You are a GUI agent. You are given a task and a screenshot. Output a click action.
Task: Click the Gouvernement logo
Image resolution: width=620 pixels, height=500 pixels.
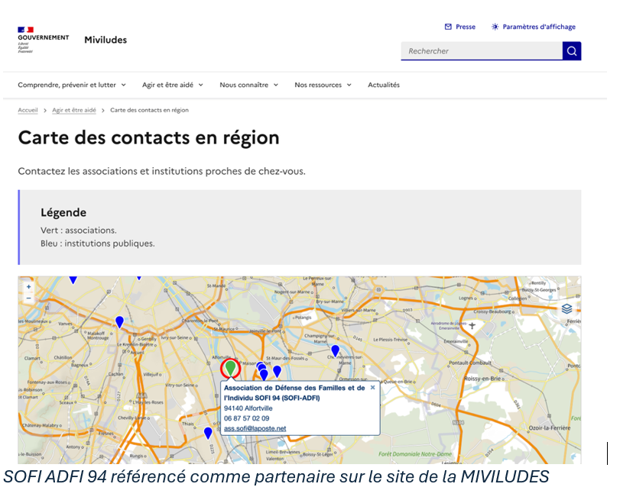point(43,40)
